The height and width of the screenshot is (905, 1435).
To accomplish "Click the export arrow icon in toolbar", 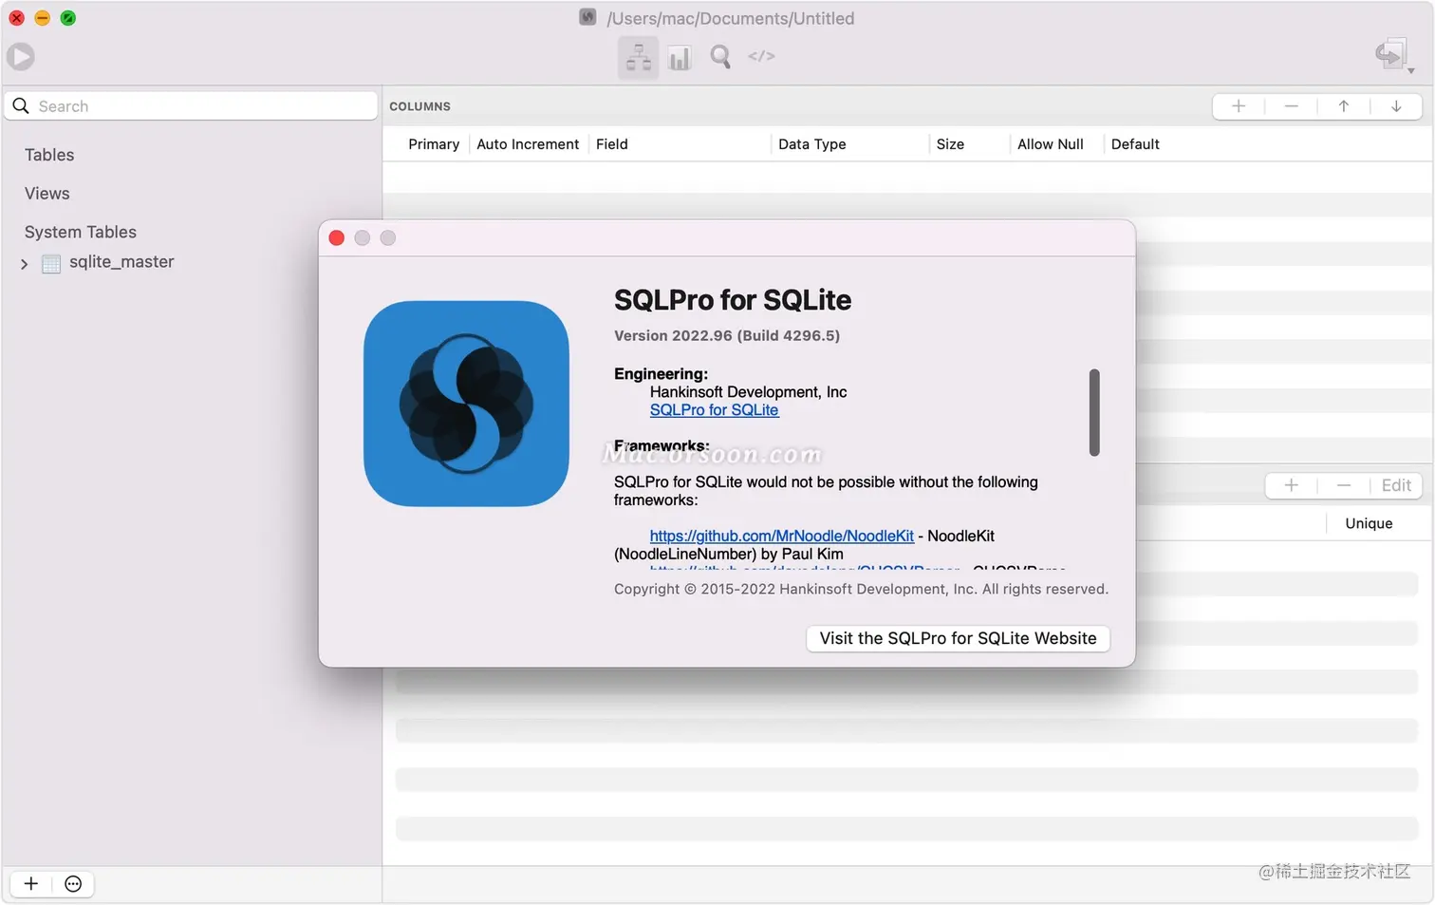I will [x=1391, y=55].
